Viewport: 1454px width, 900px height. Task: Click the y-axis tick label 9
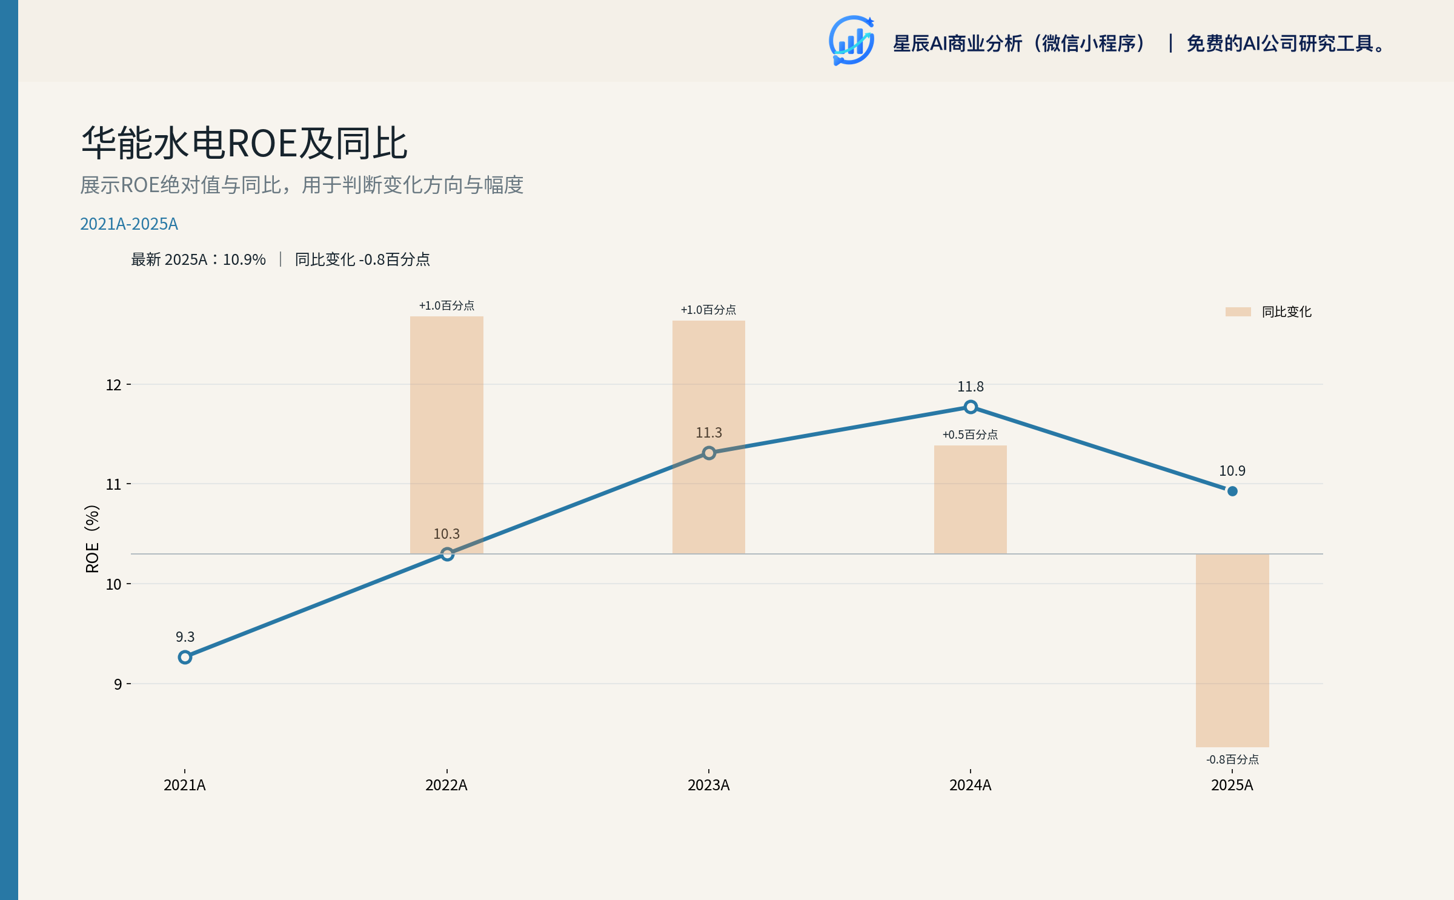click(x=118, y=684)
